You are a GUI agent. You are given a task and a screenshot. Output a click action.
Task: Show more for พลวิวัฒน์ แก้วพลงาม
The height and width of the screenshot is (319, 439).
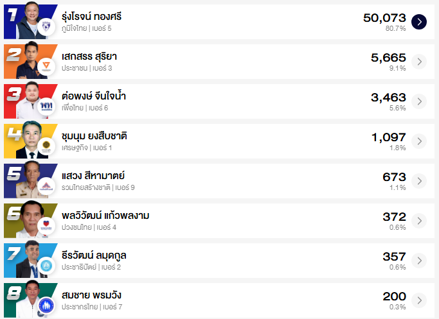419,221
